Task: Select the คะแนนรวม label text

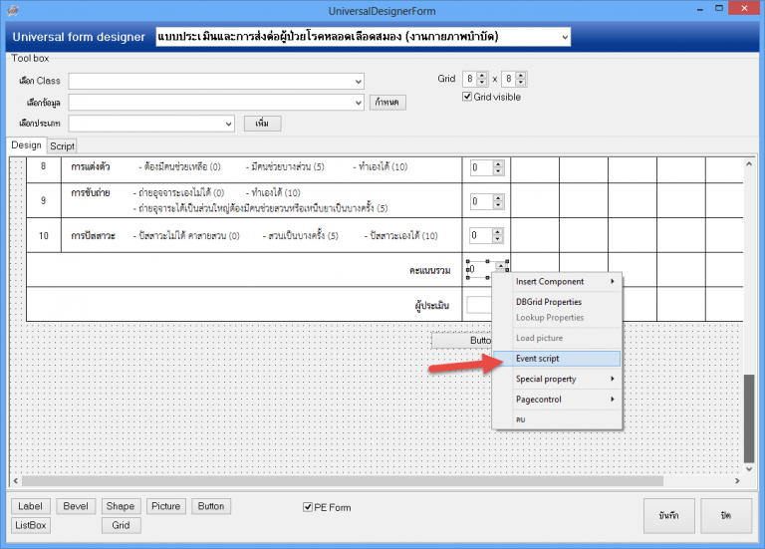Action: coord(430,270)
